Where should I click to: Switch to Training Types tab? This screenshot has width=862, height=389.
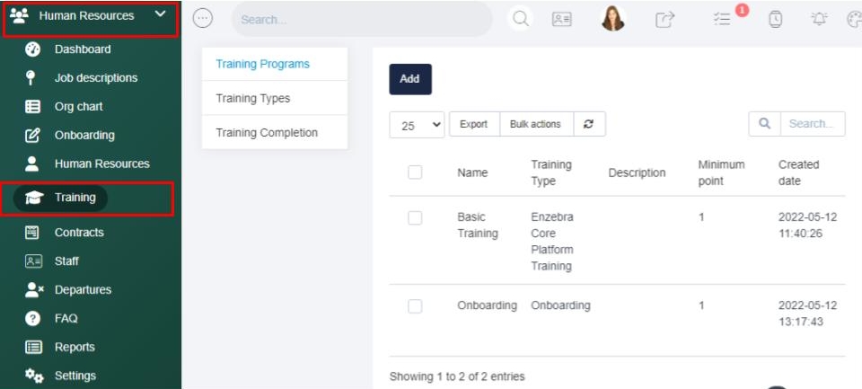[x=253, y=98]
